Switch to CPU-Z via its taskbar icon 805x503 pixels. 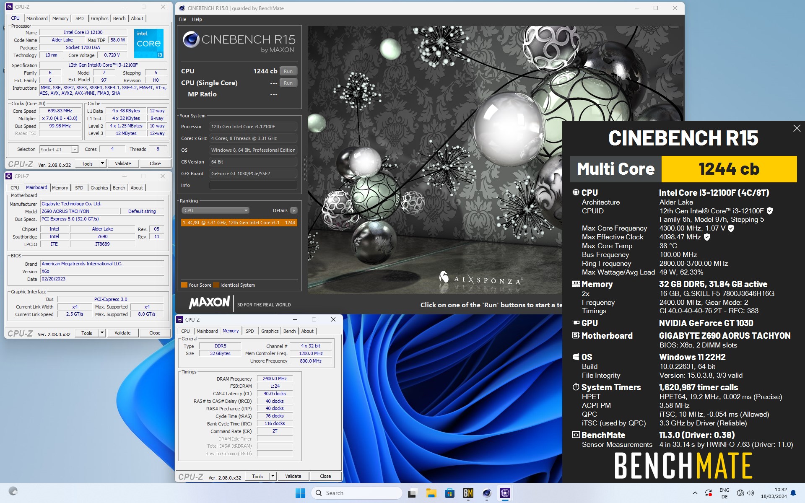pos(505,493)
